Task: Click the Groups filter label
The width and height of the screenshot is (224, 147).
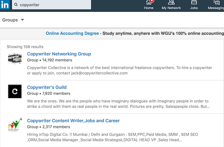Action: pos(10,20)
